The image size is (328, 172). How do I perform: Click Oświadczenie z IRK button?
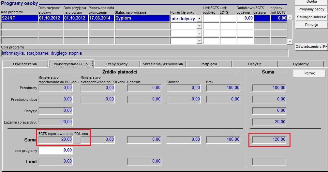coord(311,47)
